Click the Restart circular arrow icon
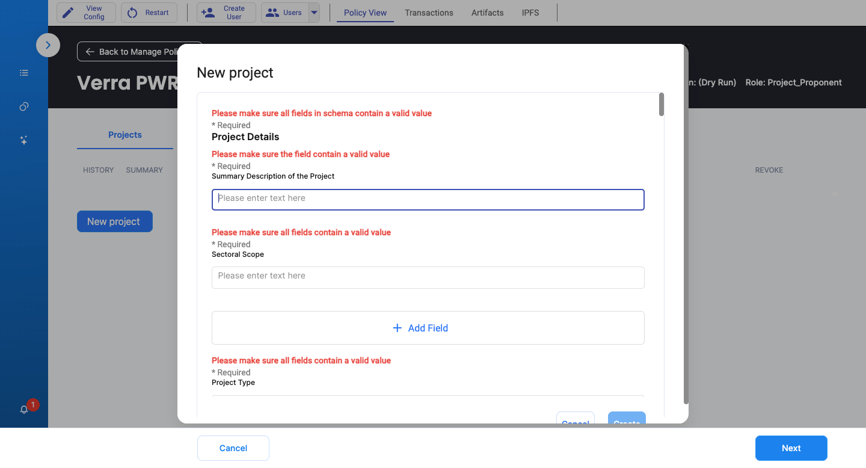 [132, 13]
